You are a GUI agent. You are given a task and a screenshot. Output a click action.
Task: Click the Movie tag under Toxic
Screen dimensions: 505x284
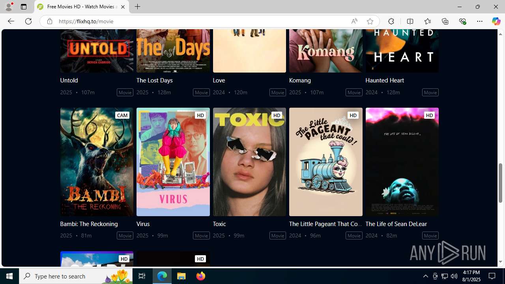278,235
